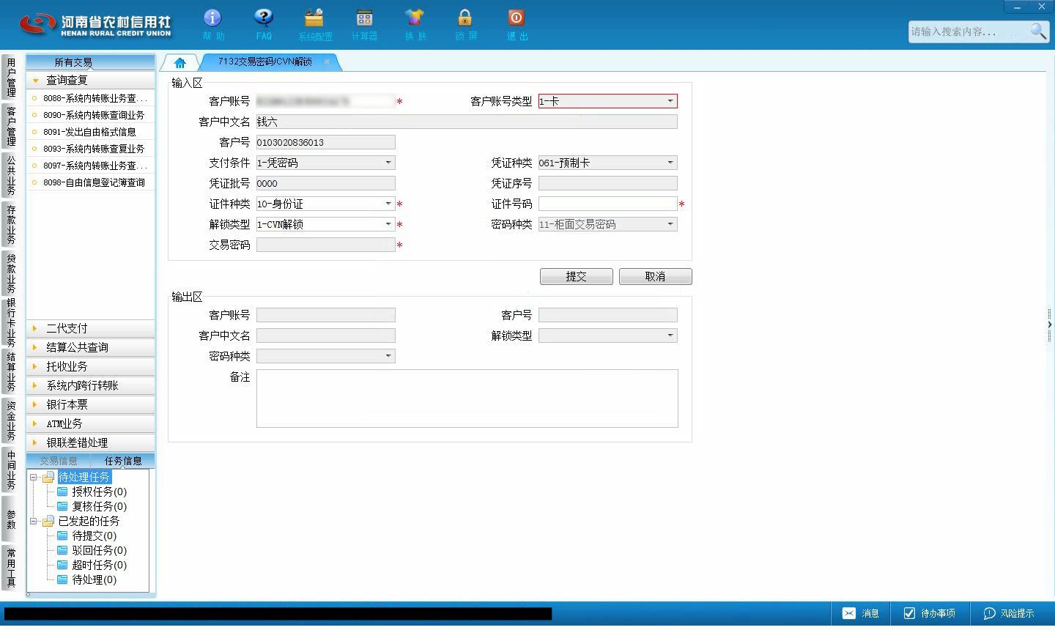
Task: Open the 凭证种类 dropdown
Action: [x=670, y=163]
